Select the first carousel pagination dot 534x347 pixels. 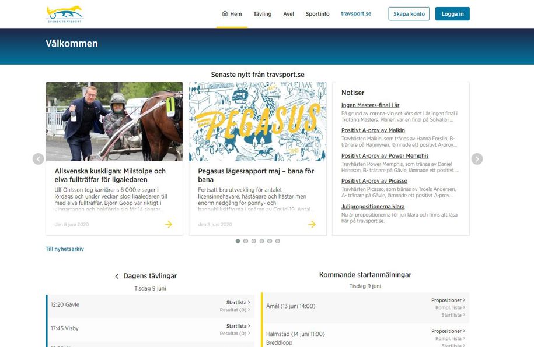pyautogui.click(x=238, y=241)
